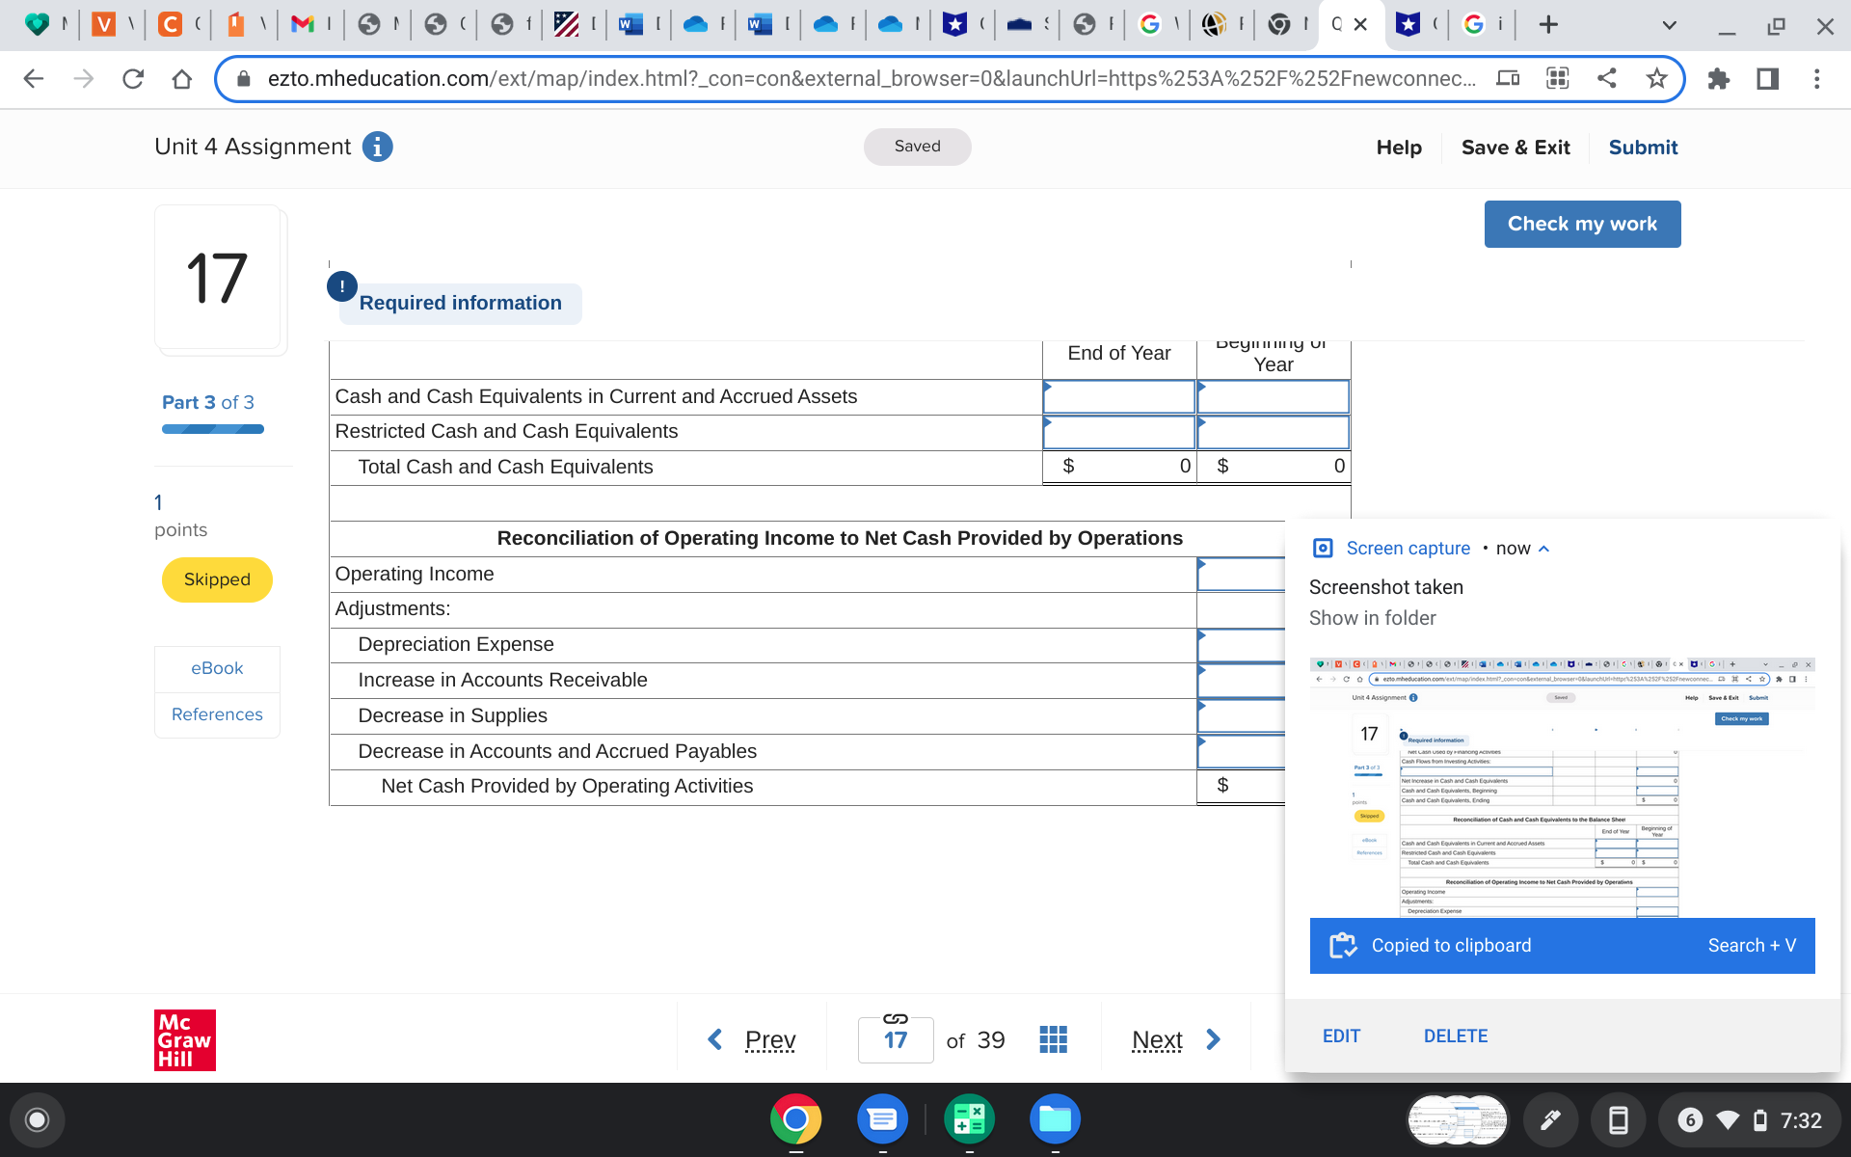Open the Files app in shelf
Image resolution: width=1851 pixels, height=1157 pixels.
1055,1119
